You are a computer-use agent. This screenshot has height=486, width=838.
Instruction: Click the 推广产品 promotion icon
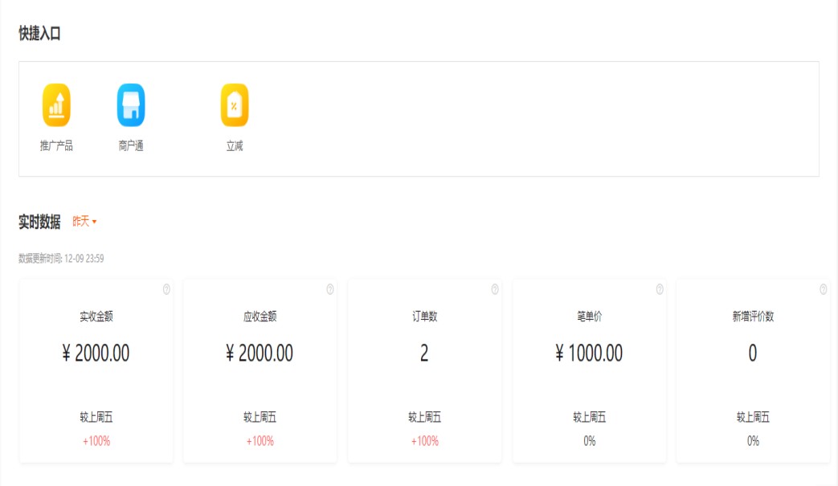coord(56,105)
